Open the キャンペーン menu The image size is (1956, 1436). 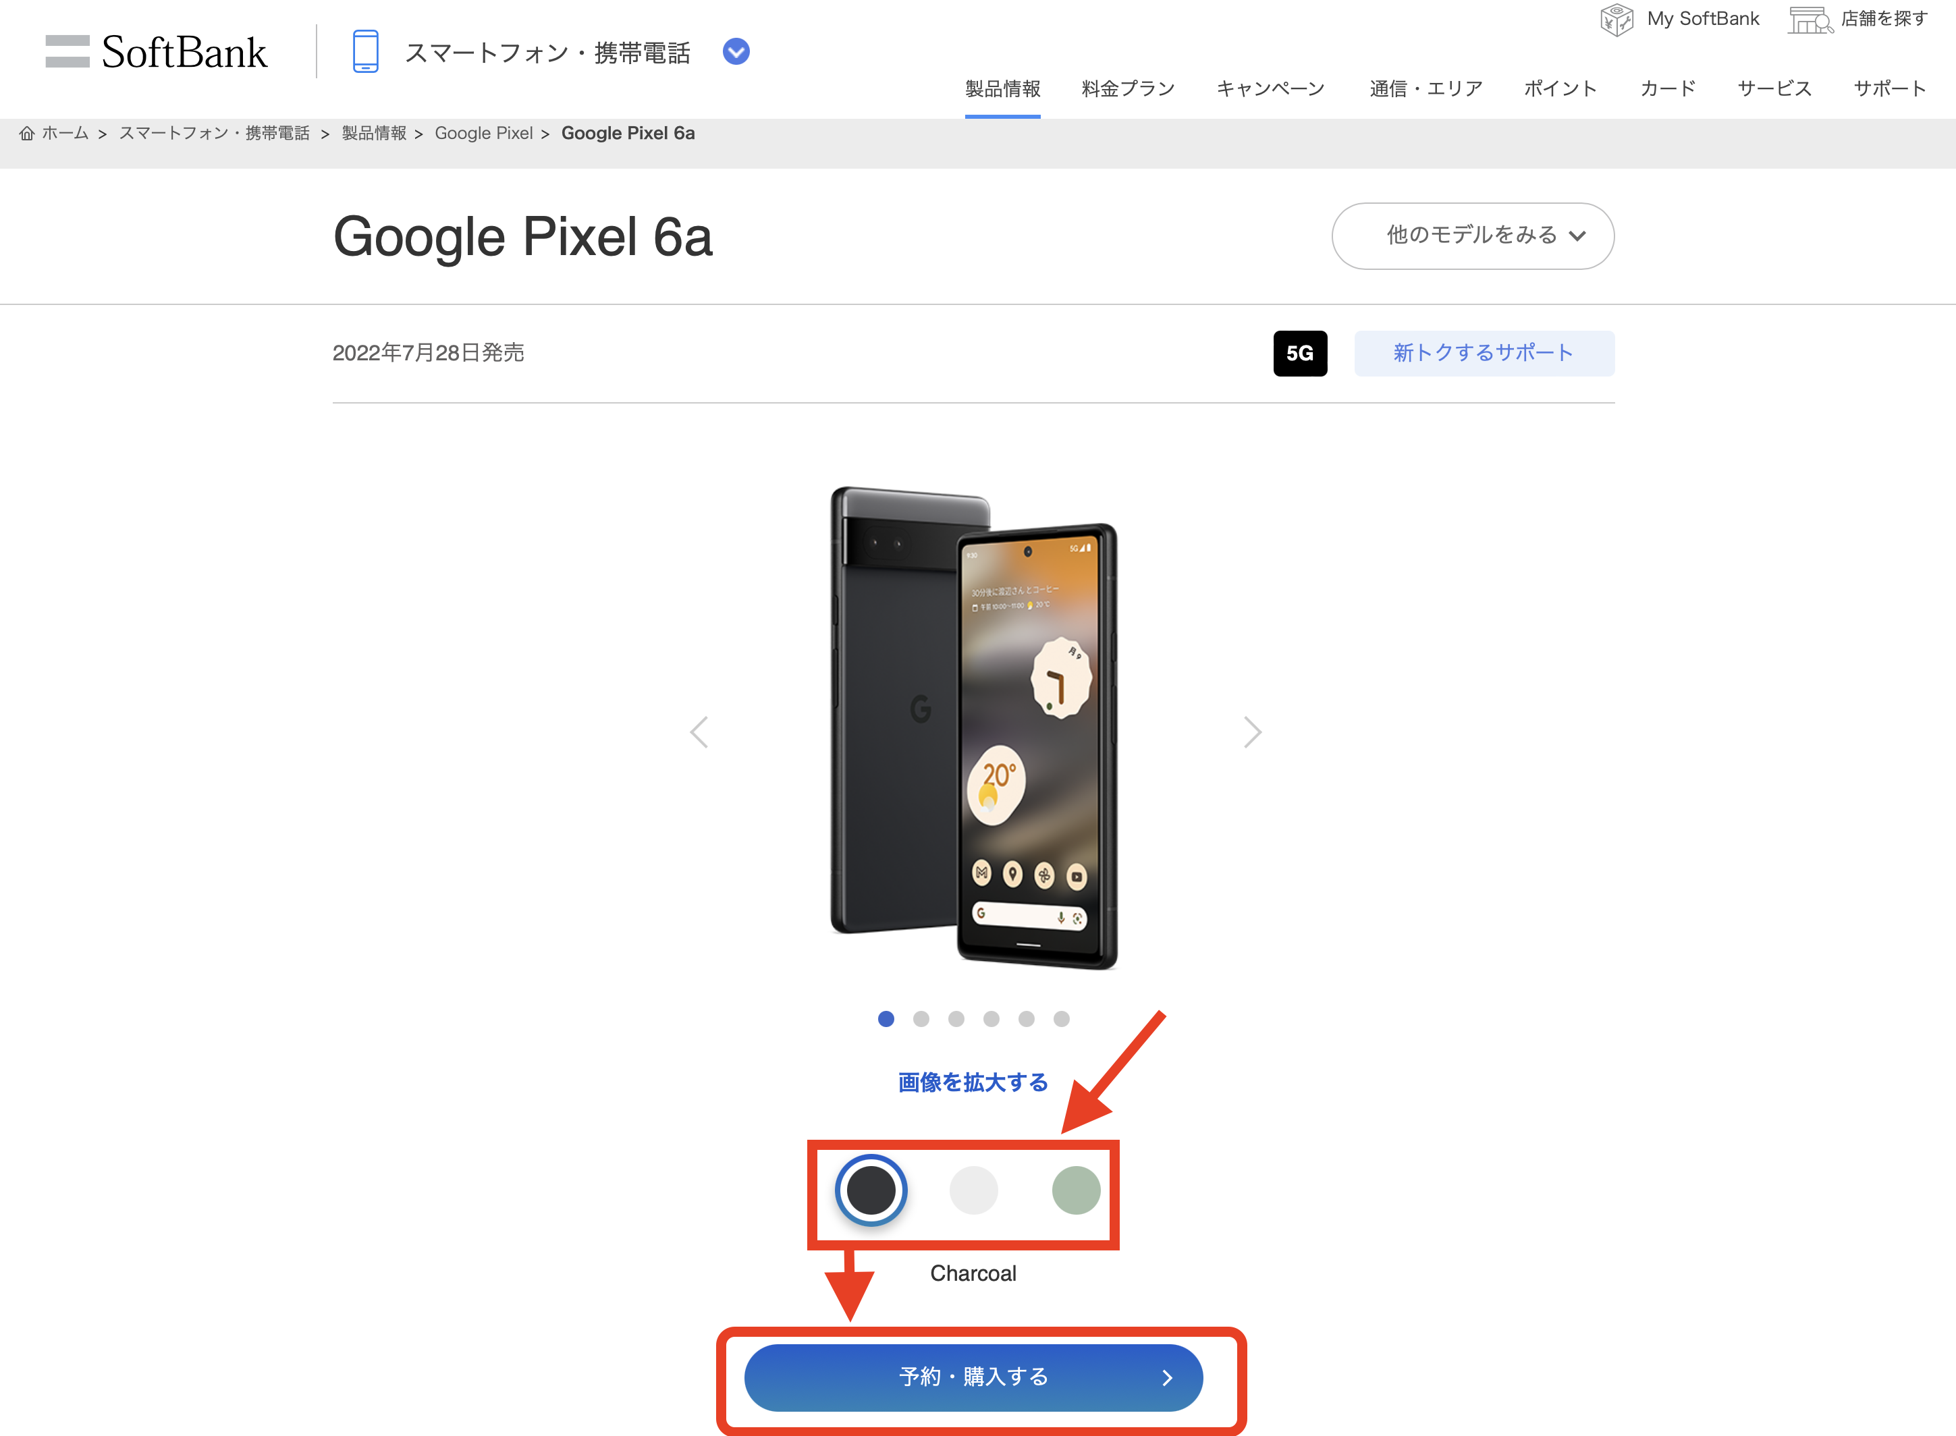(x=1270, y=88)
